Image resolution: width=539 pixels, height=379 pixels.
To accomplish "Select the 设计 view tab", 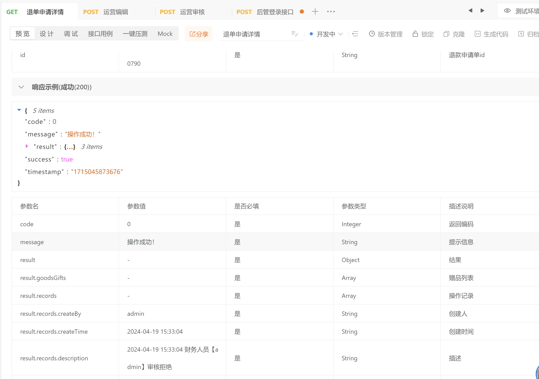I will [x=47, y=34].
